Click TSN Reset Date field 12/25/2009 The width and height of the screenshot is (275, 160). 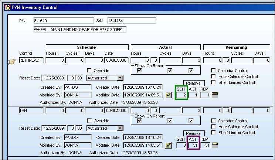[x=54, y=128]
